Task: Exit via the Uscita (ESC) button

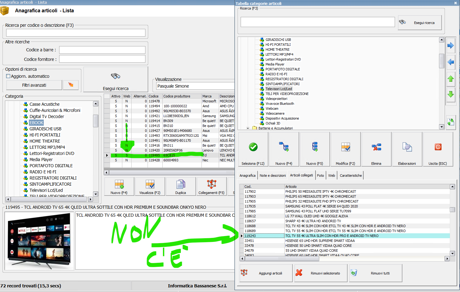Action: (x=438, y=149)
